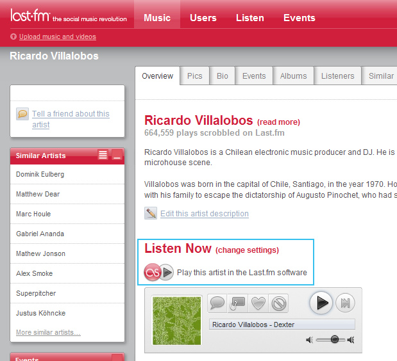Switch to the Bio tab
Screen dimensions: 397x361
[x=223, y=76]
